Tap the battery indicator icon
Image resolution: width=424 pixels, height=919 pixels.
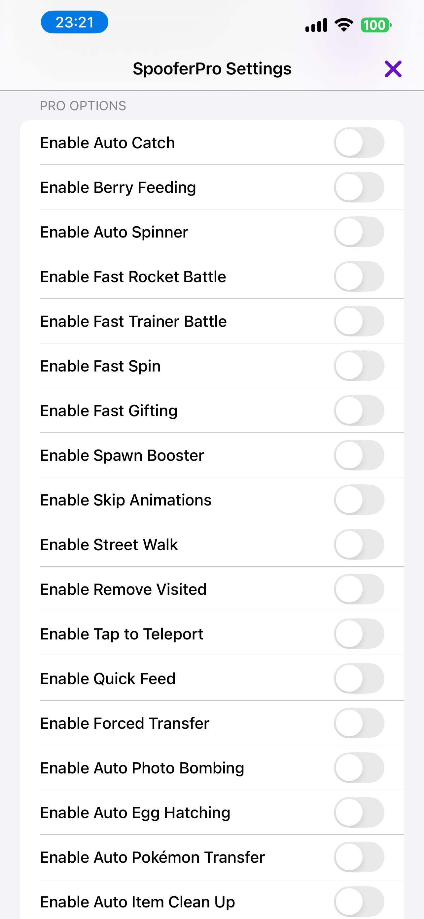tap(375, 25)
